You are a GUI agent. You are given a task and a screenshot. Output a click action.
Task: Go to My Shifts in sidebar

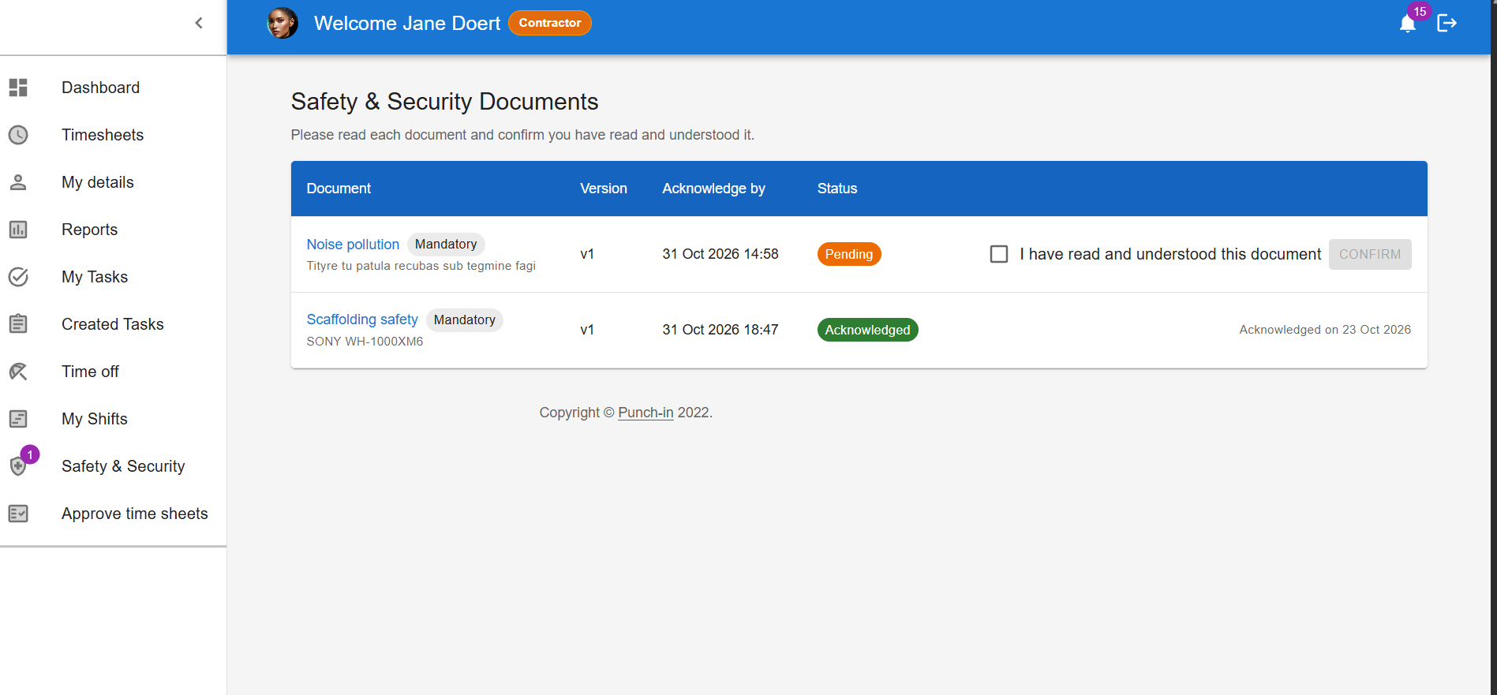[113, 419]
